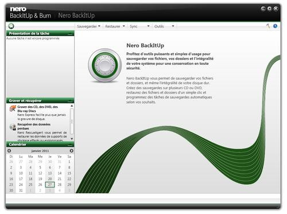The width and height of the screenshot is (287, 214).
Task: Click the Récupérer des données perdues icon
Action: (13, 127)
